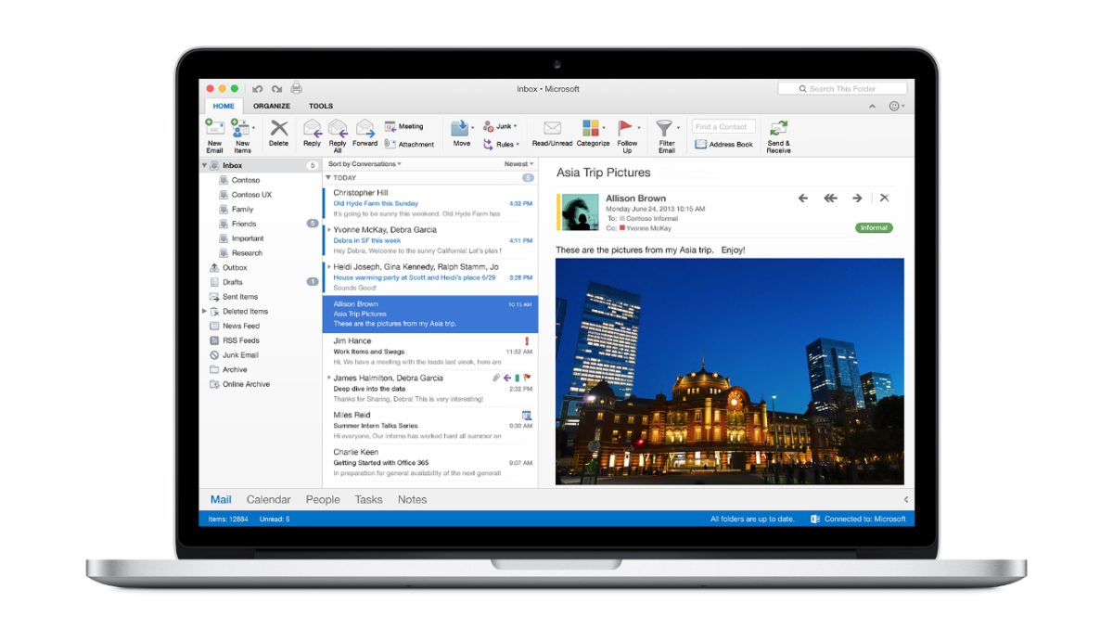Switch to the ORGANIZE ribbon tab
Viewport: 1113px width, 642px height.
click(272, 106)
